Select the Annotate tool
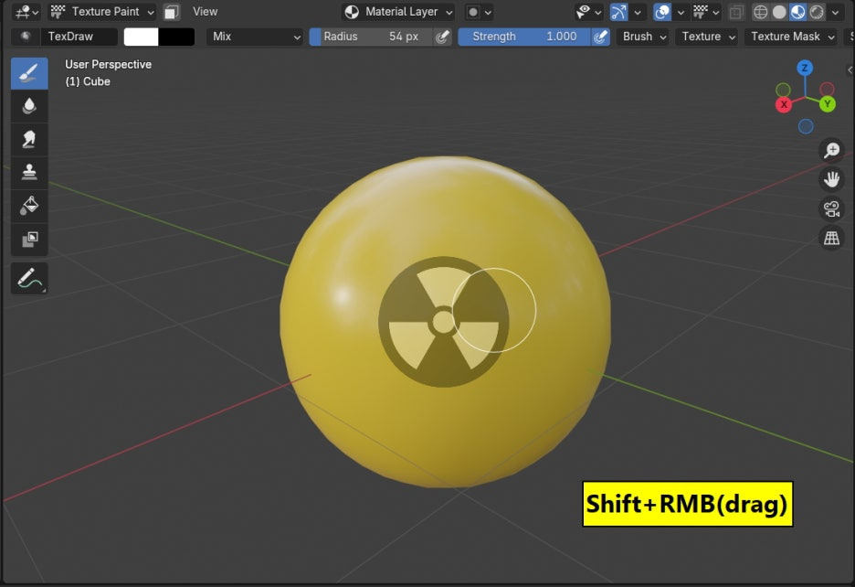855x587 pixels. coord(29,278)
